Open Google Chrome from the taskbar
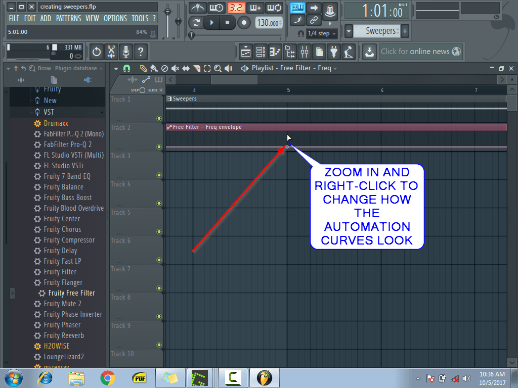This screenshot has width=518, height=388. point(108,378)
